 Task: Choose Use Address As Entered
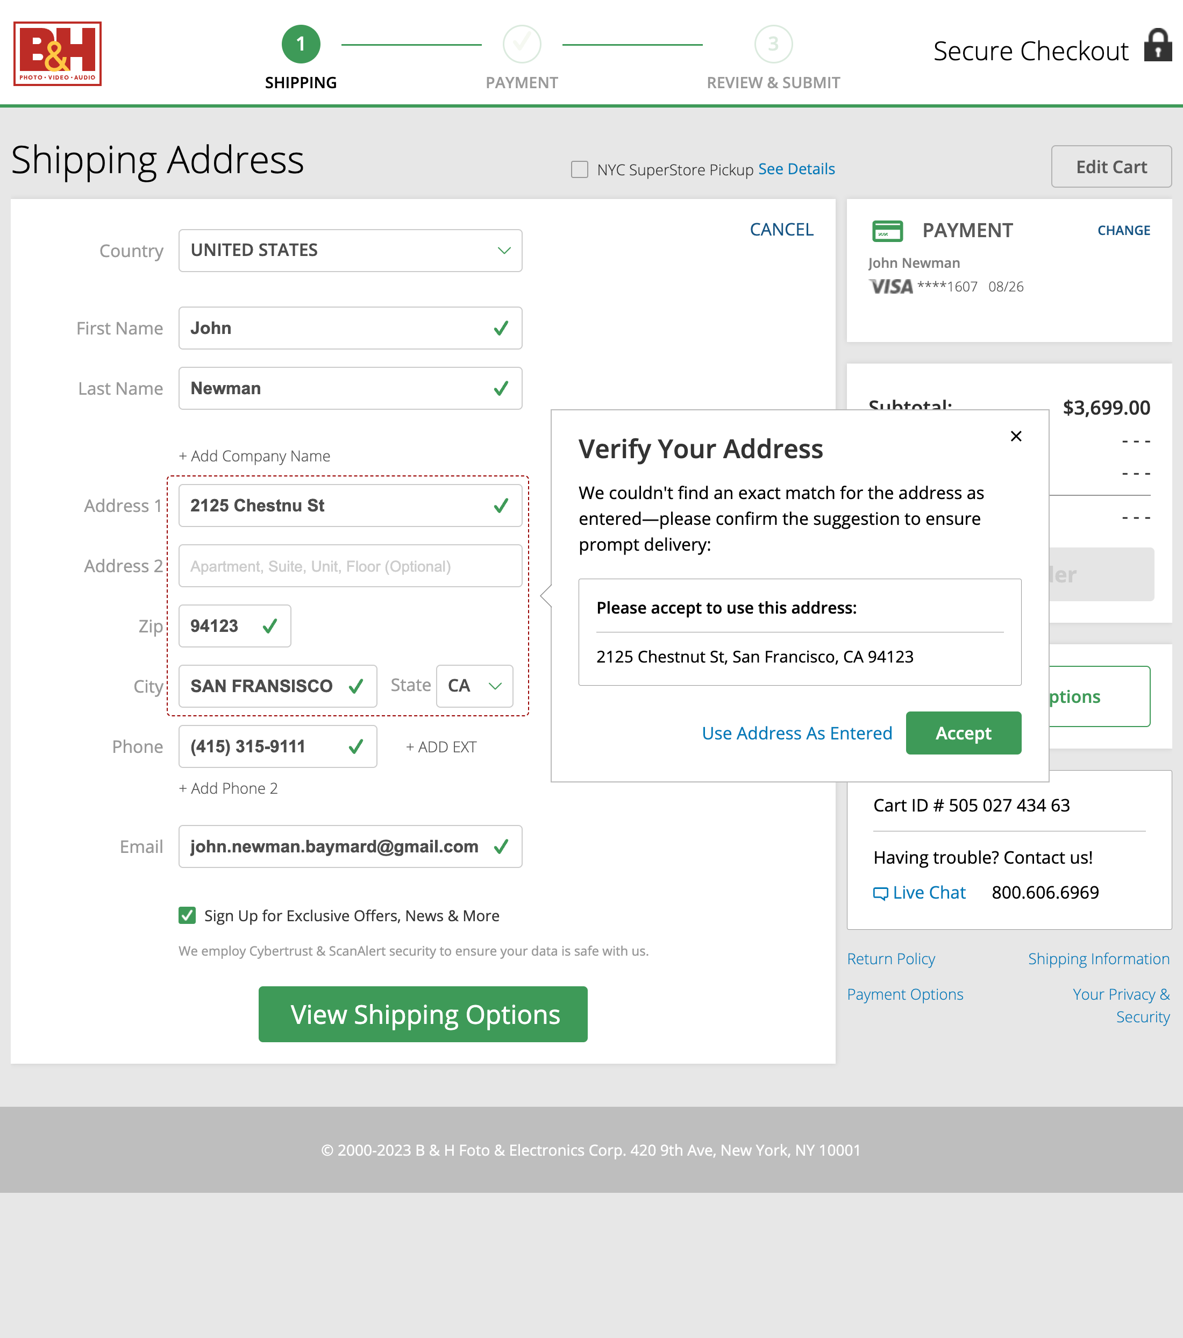pyautogui.click(x=797, y=733)
